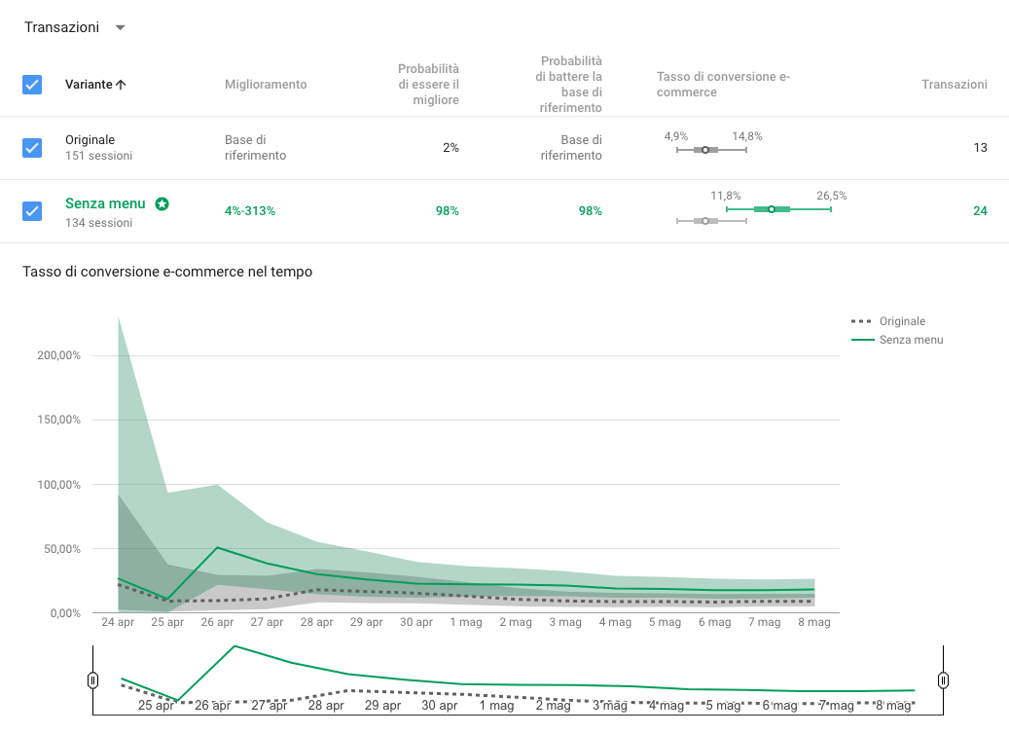Click the 2% best probability value
Image resolution: width=1009 pixels, height=734 pixels.
coord(450,147)
